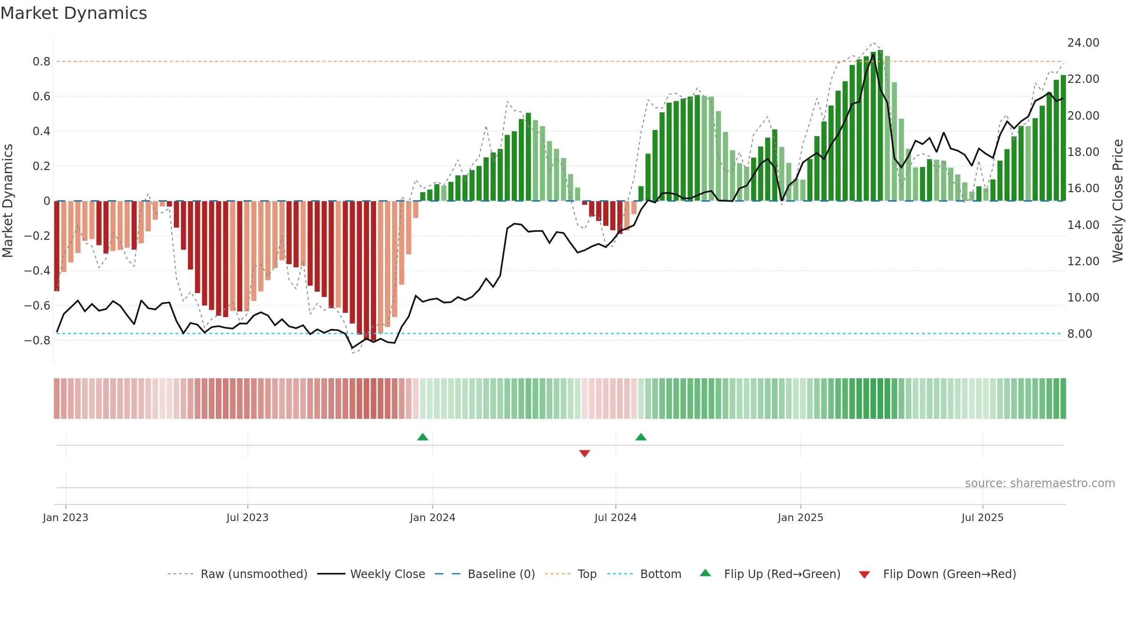Toggle the Weekly Close legend entry
This screenshot has width=1131, height=636.
tap(371, 574)
